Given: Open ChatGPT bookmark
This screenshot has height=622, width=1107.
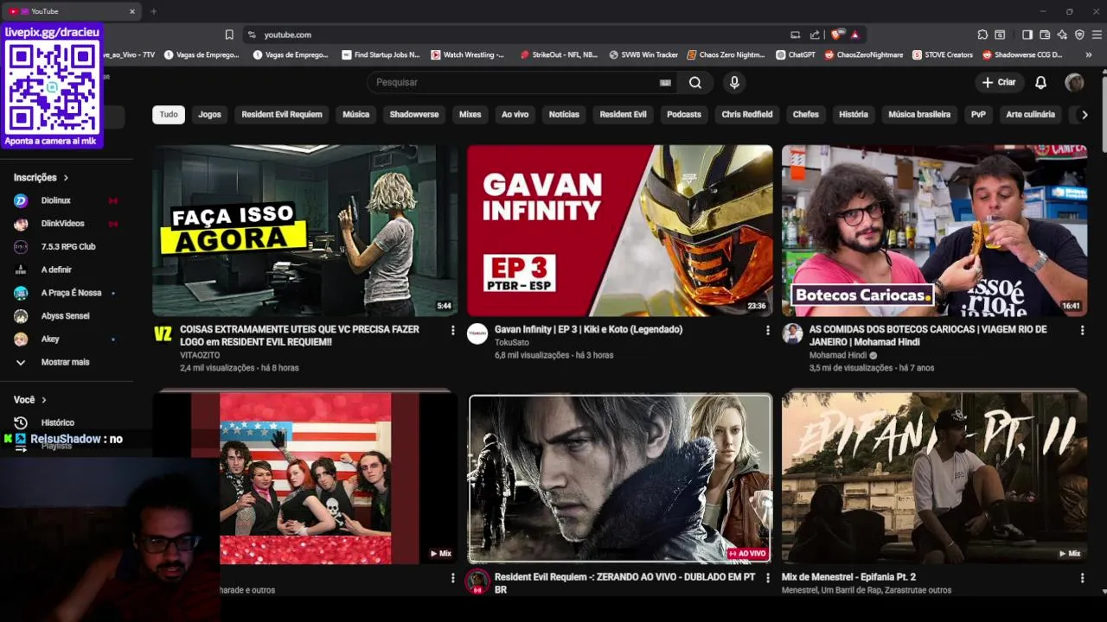Looking at the screenshot, I should pos(796,54).
